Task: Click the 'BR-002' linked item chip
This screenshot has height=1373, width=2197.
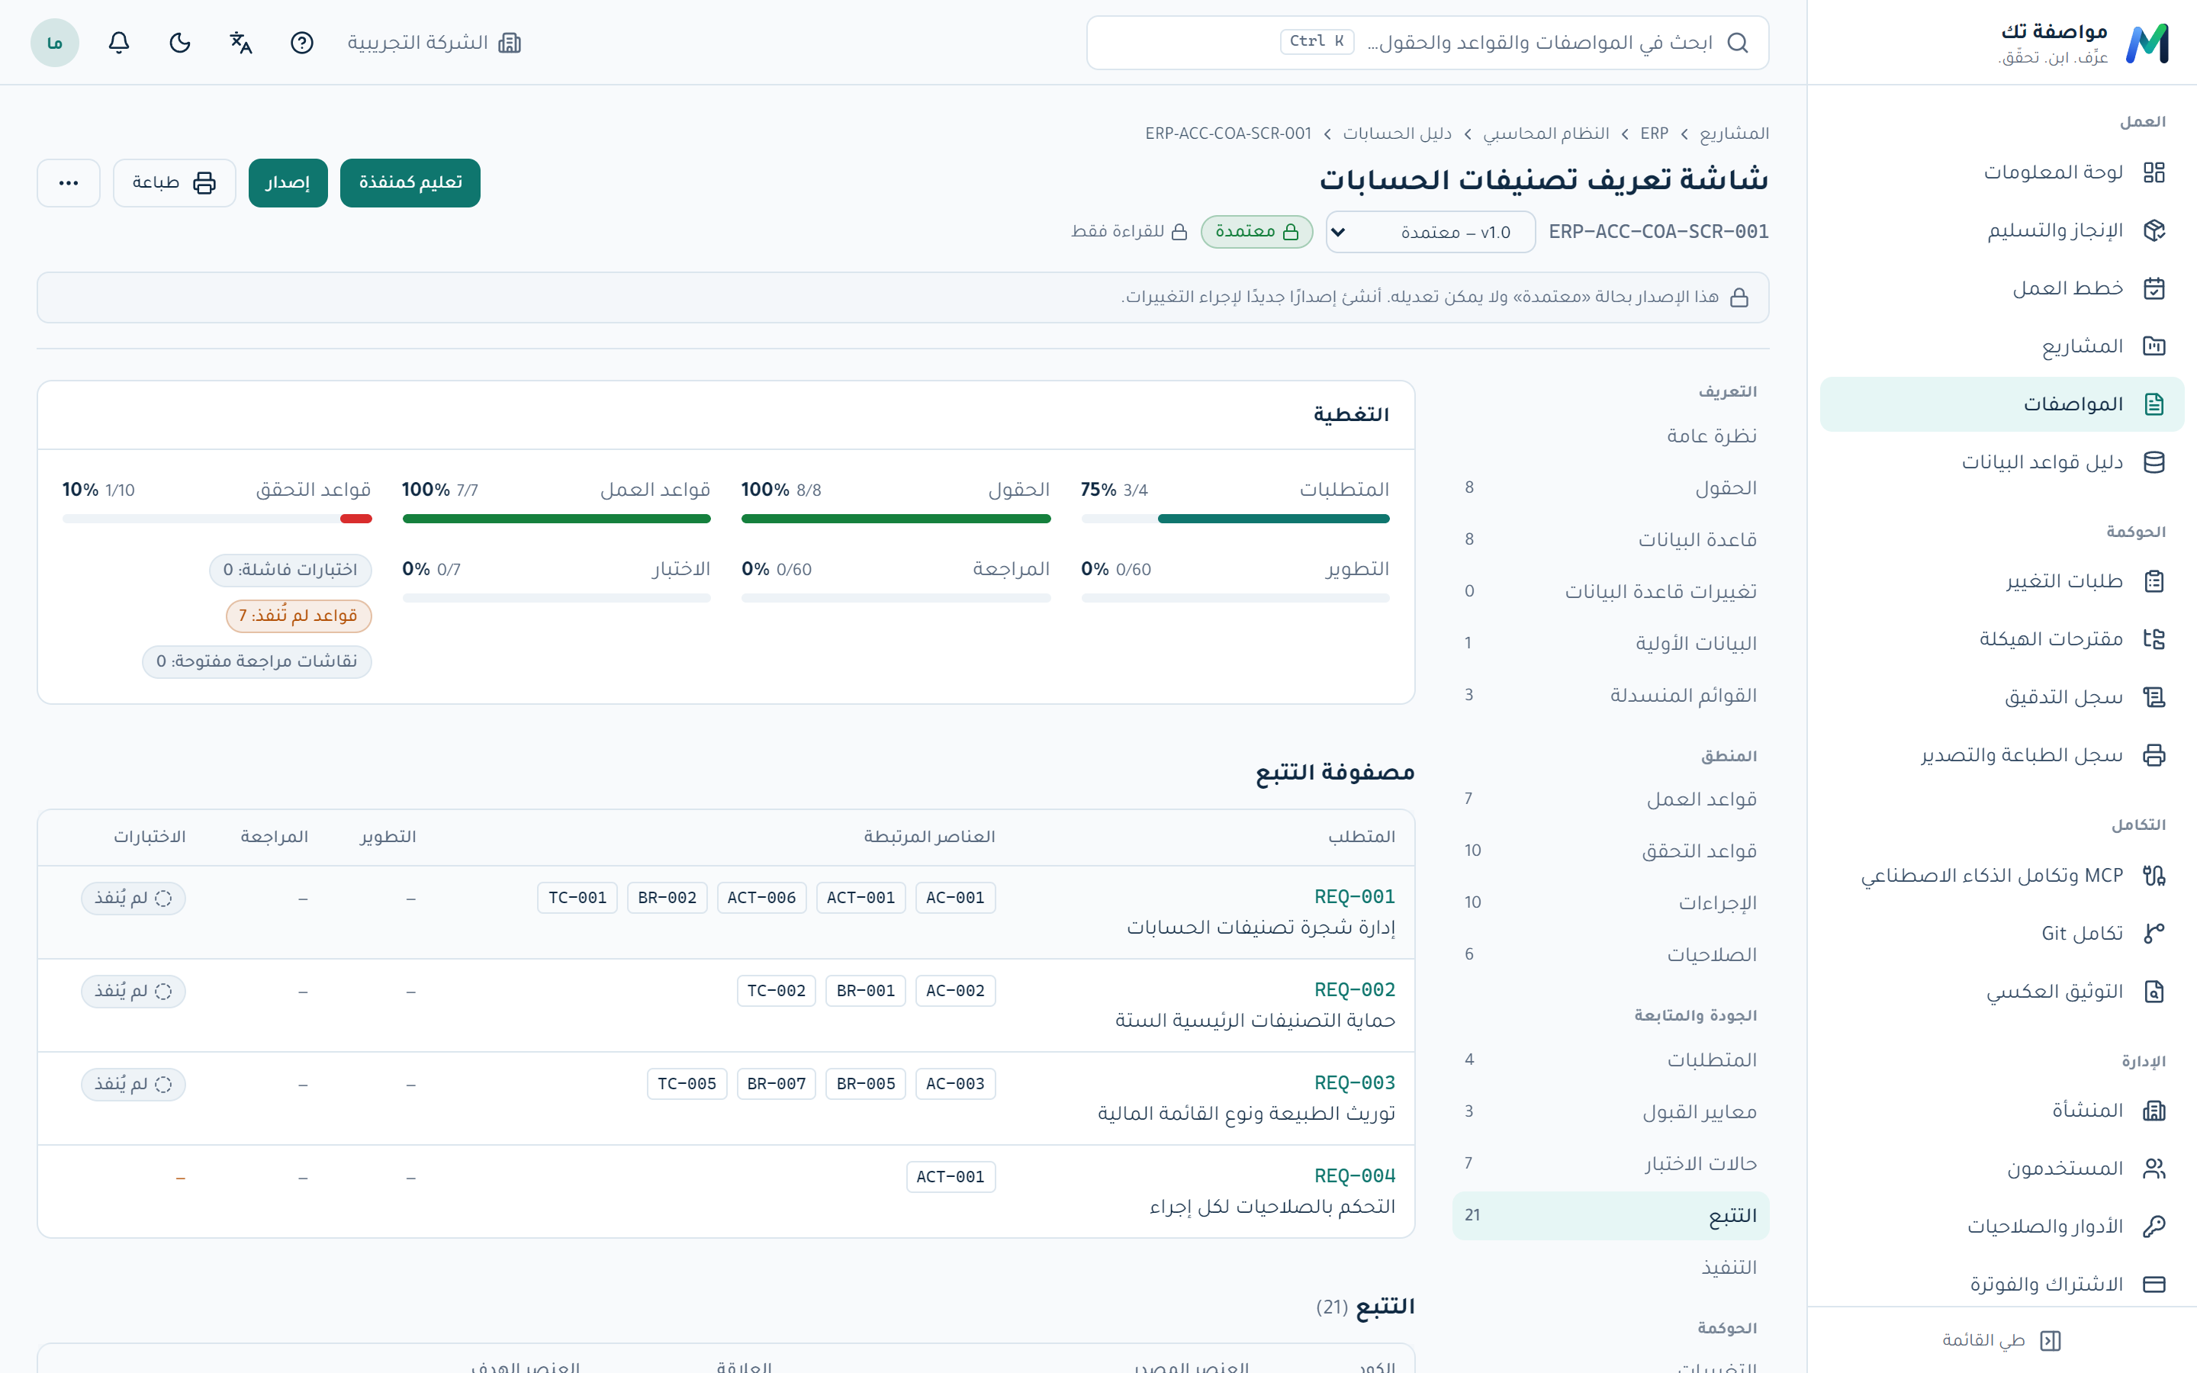Action: pyautogui.click(x=667, y=898)
